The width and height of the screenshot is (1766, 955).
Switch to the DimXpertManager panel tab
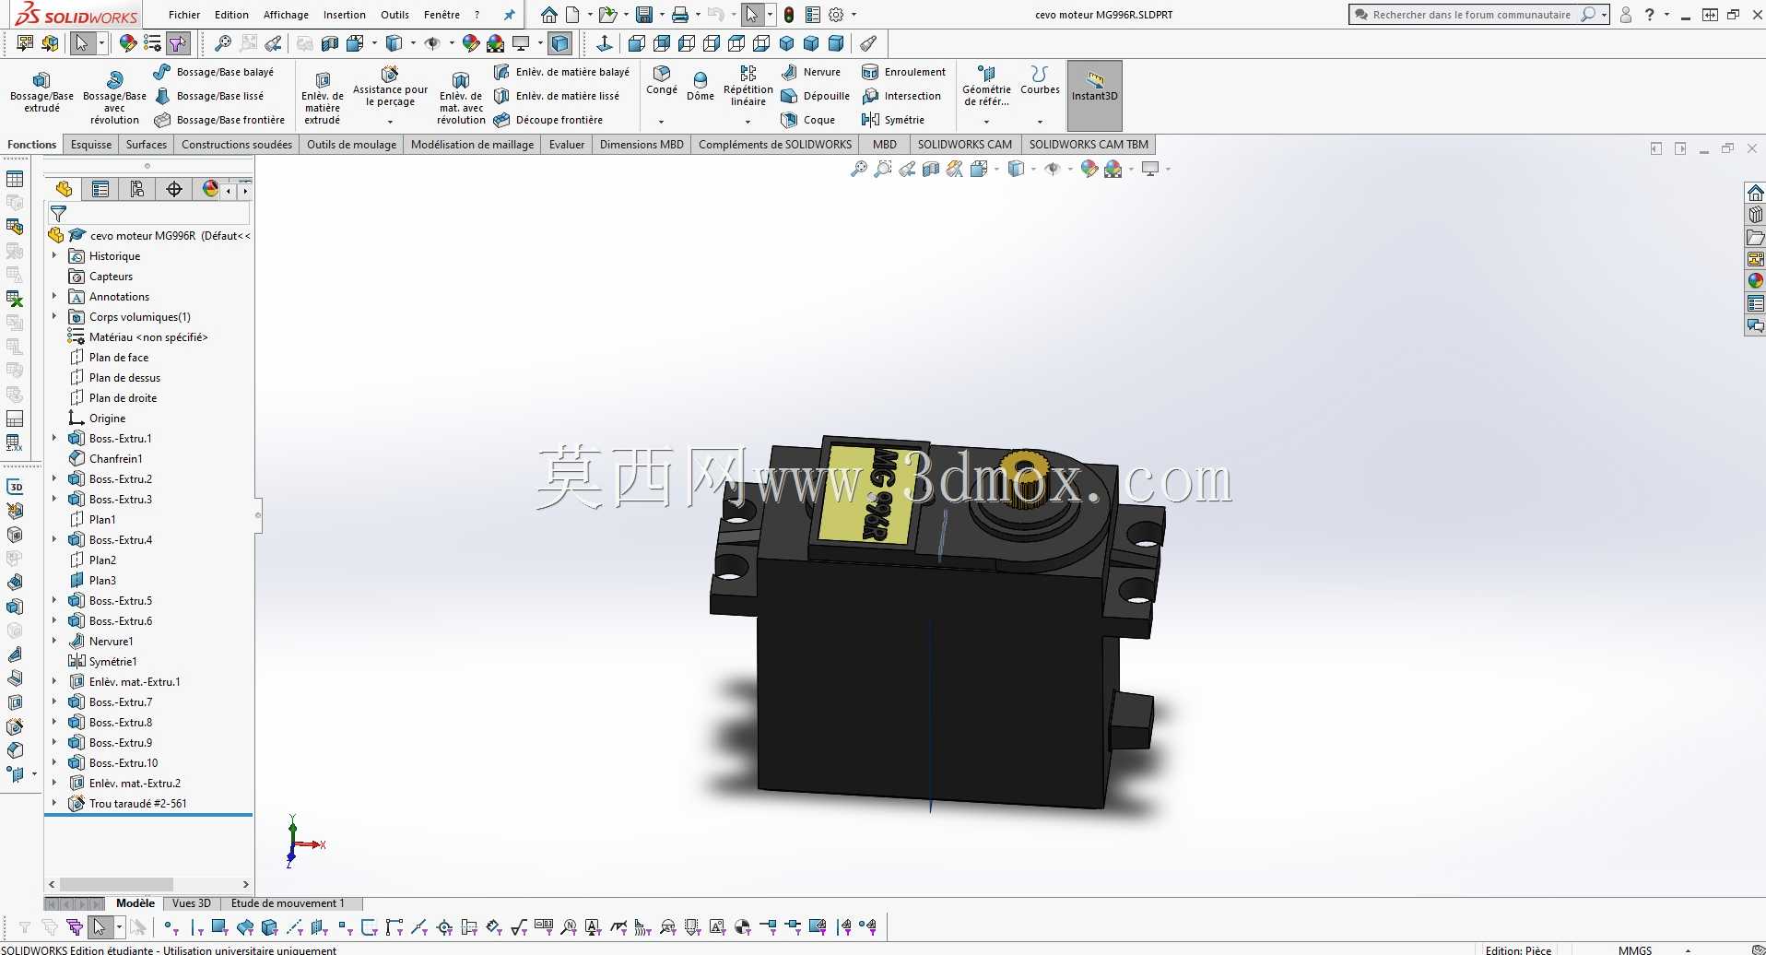pos(174,189)
